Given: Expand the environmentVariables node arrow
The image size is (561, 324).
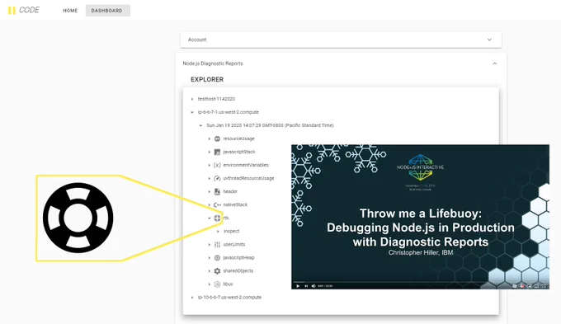Looking at the screenshot, I should tap(210, 165).
